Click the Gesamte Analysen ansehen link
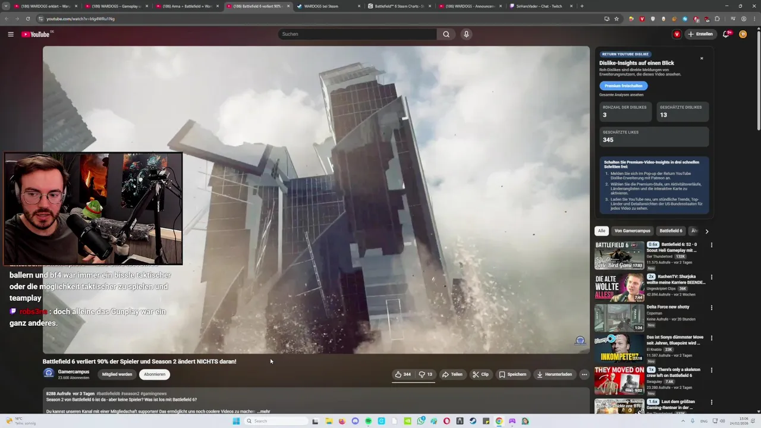Image resolution: width=761 pixels, height=428 pixels. [x=621, y=95]
